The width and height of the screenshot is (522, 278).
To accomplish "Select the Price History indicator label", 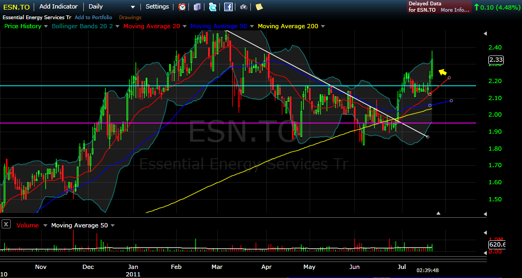I will pos(22,26).
